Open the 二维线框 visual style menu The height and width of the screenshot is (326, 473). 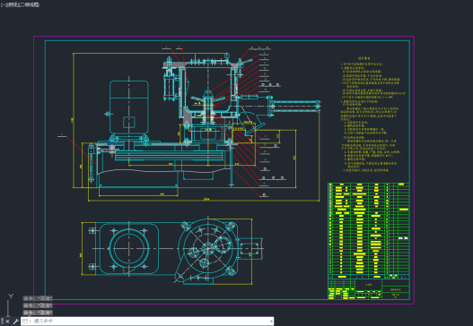[30, 4]
